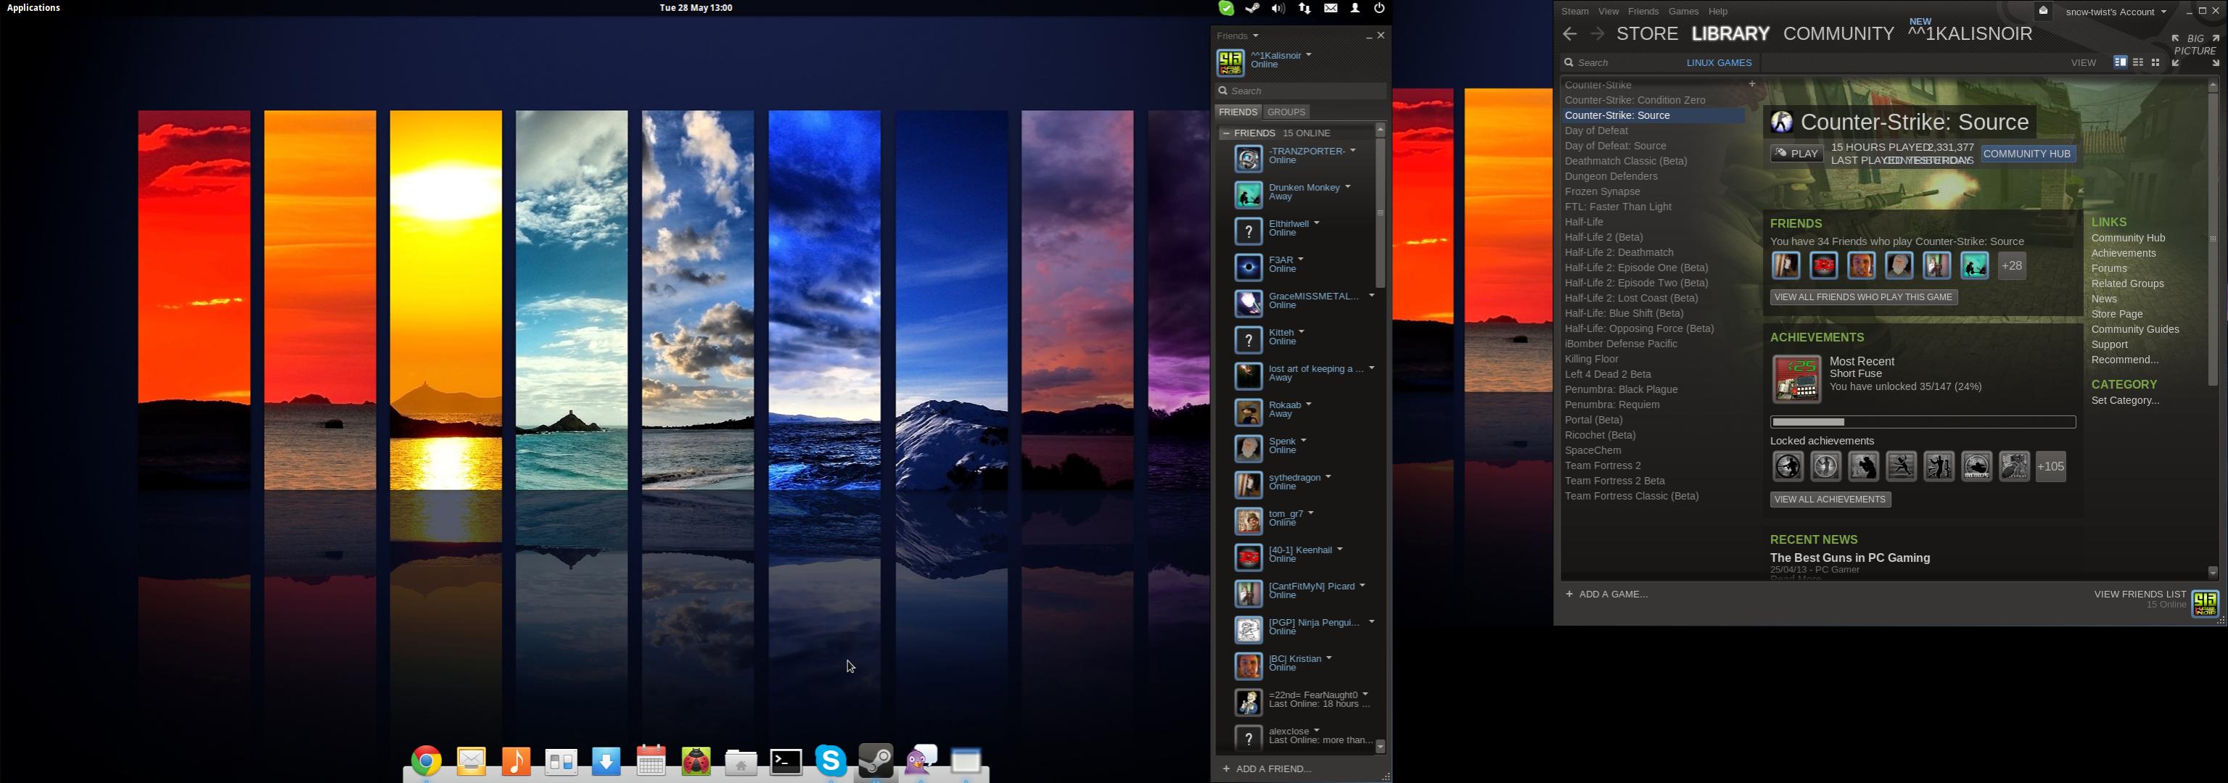Screen dimensions: 2228x783
Task: Open Google Chrome from the dock
Action: tap(426, 761)
